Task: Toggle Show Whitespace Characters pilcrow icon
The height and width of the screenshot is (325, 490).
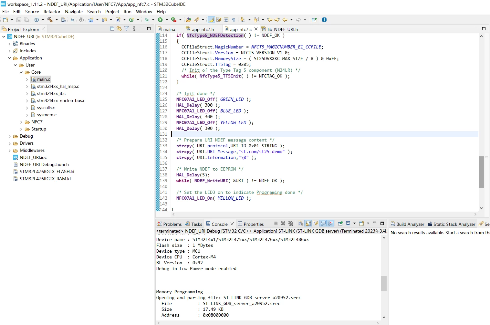Action: pyautogui.click(x=234, y=20)
